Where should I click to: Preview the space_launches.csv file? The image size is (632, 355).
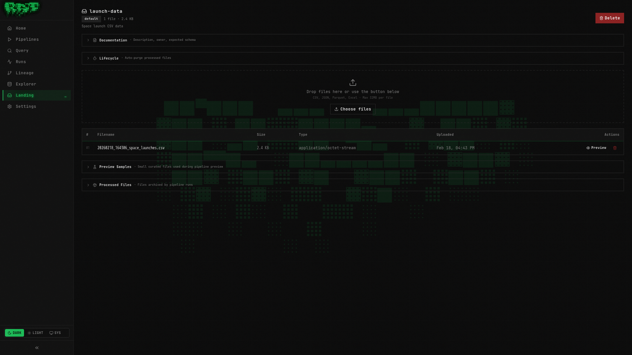tap(596, 148)
